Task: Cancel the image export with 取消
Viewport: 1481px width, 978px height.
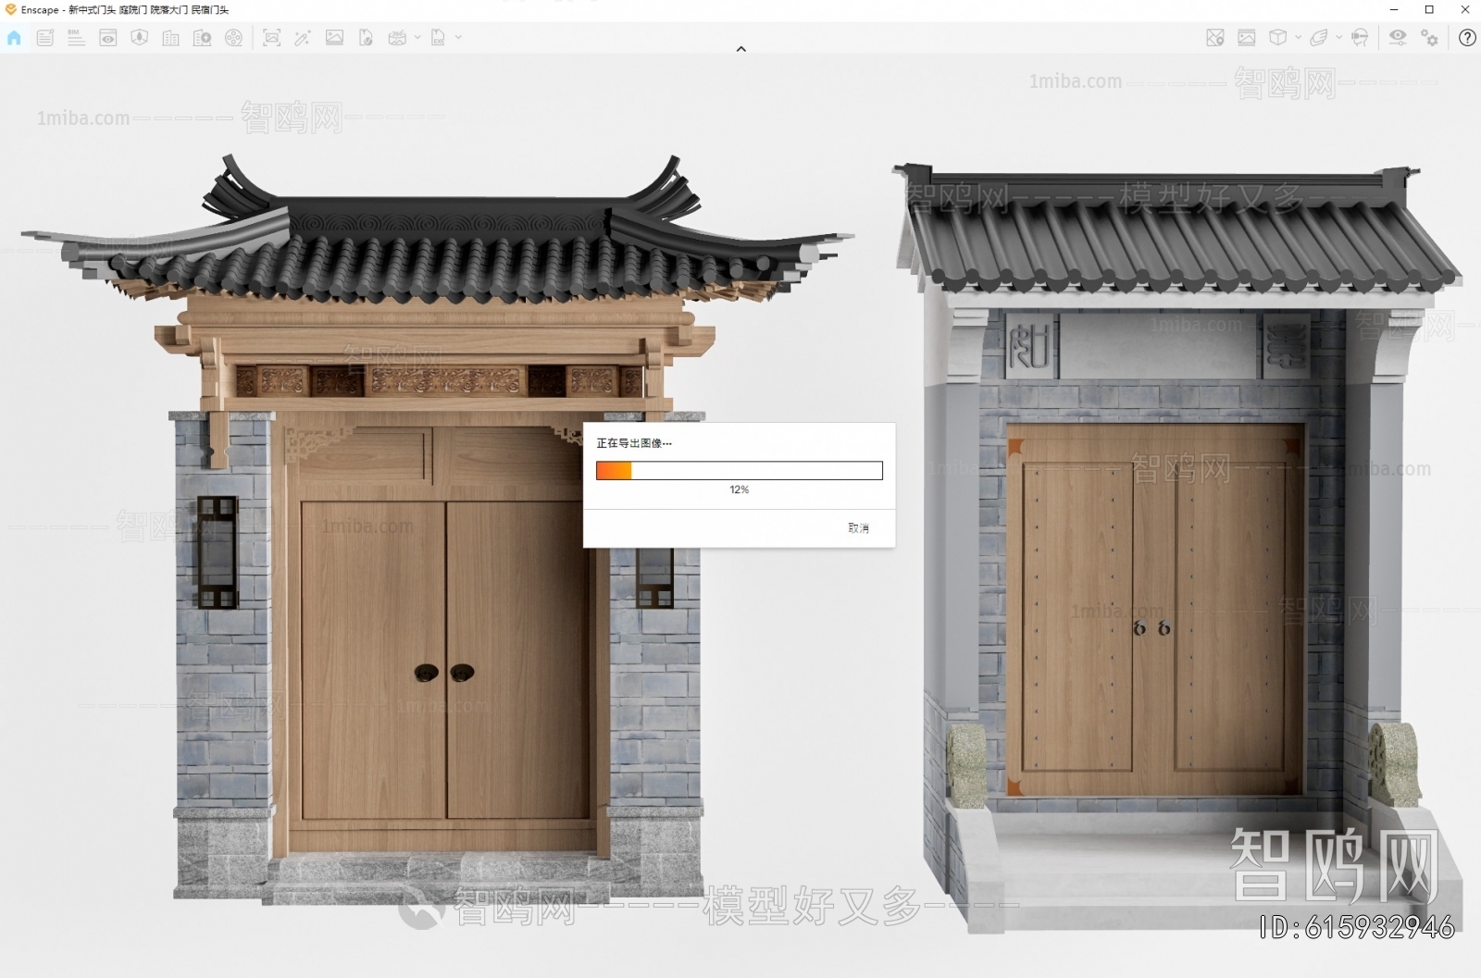Action: click(856, 527)
